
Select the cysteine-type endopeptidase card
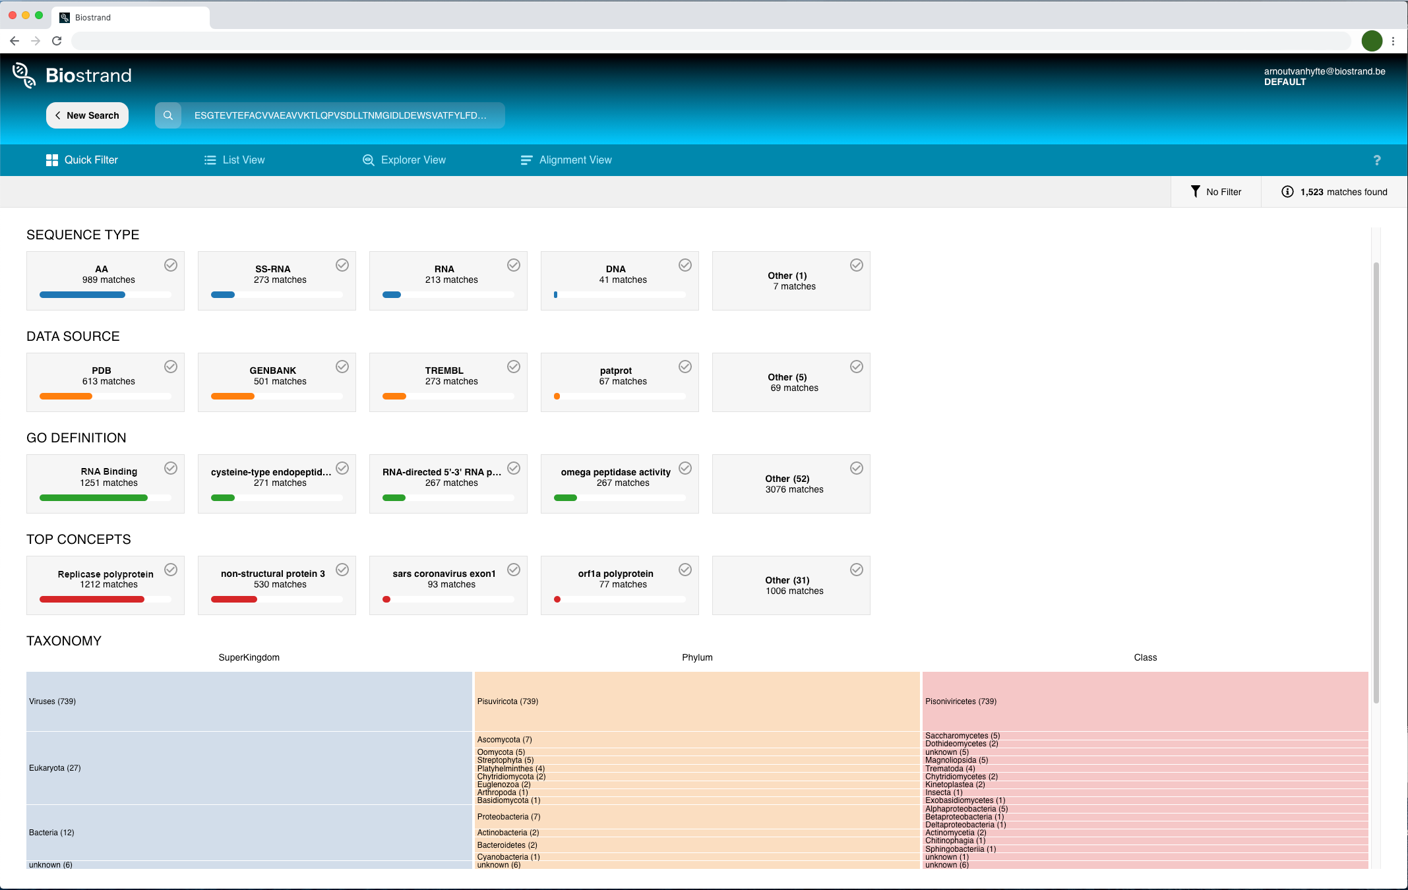tap(277, 484)
